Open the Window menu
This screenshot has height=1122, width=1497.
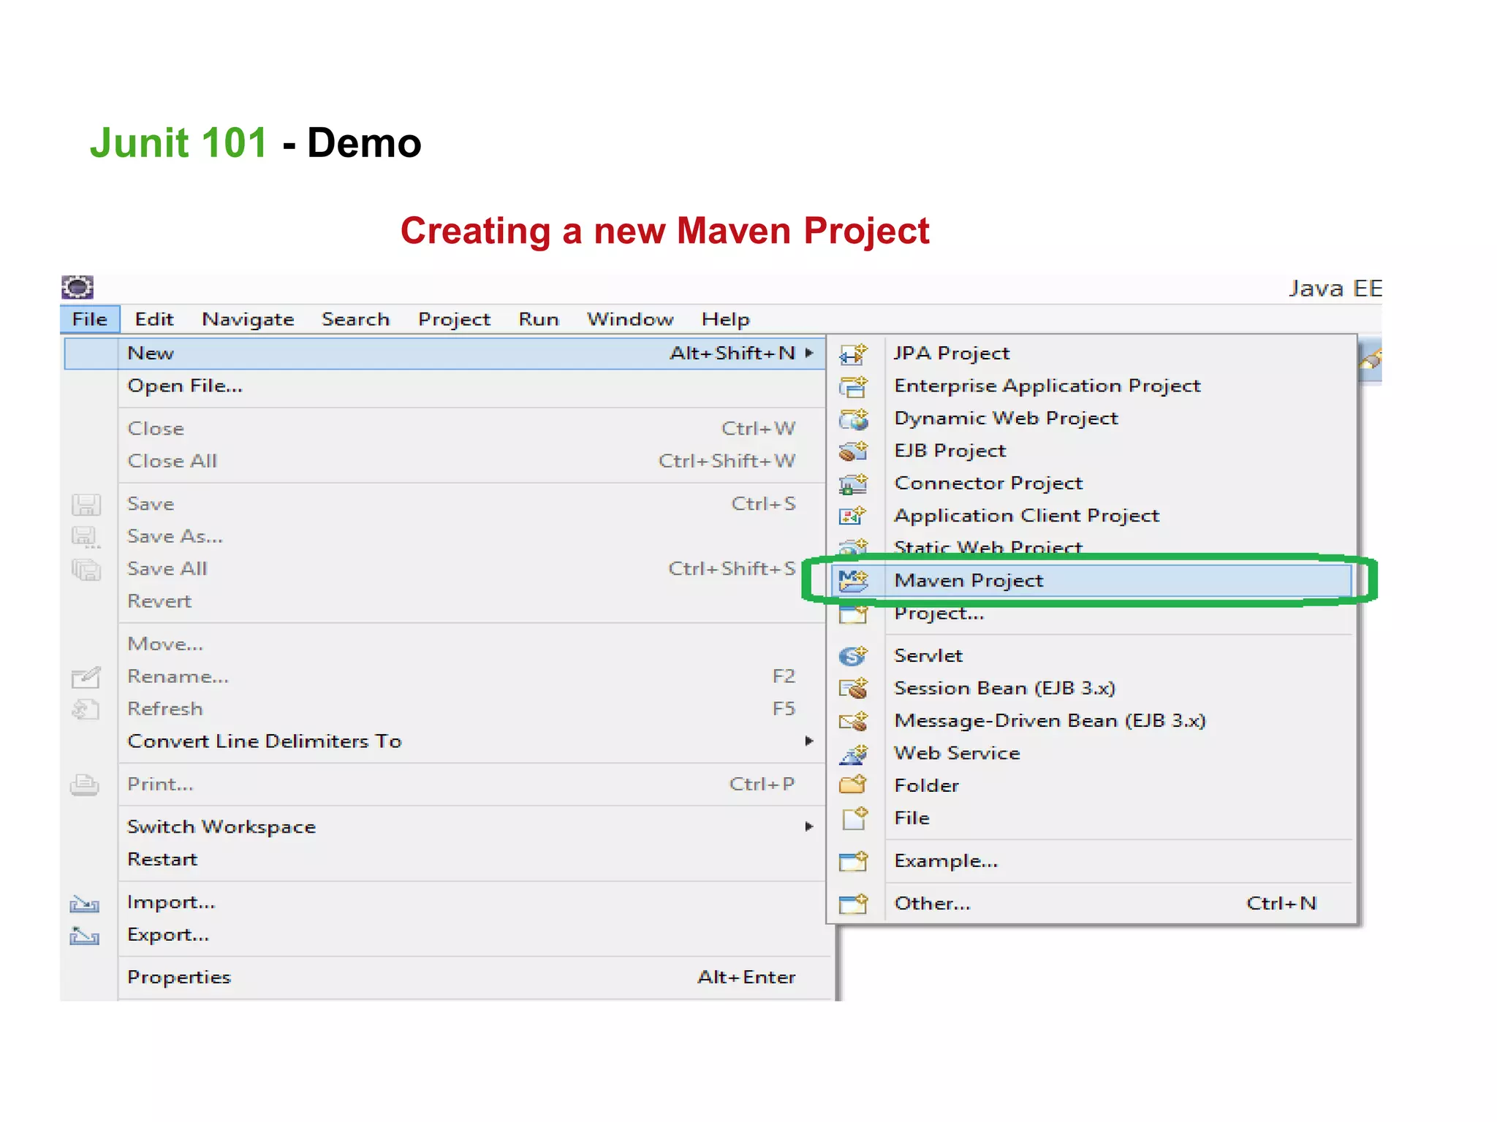[x=630, y=319]
